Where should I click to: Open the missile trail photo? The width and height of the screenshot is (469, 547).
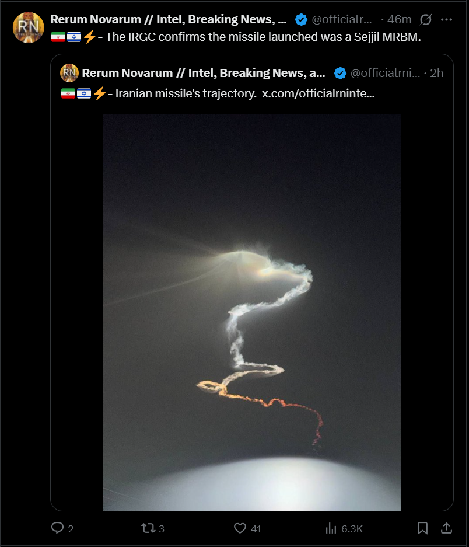coord(252,312)
